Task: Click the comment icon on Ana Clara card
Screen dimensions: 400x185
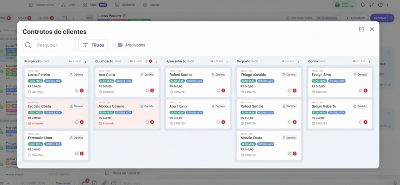Action: point(147,91)
